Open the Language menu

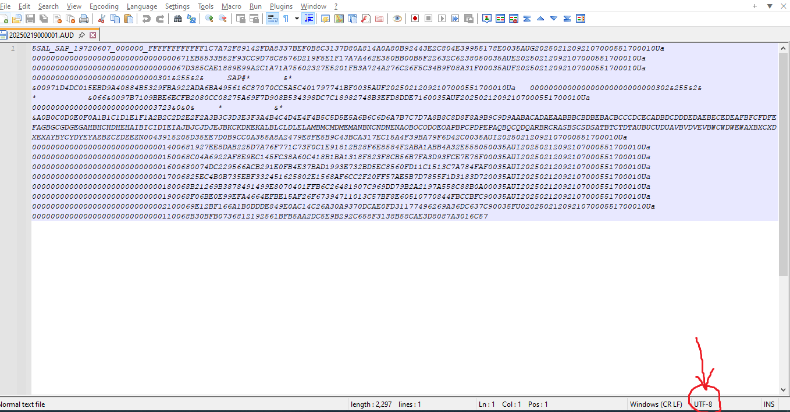coord(142,6)
